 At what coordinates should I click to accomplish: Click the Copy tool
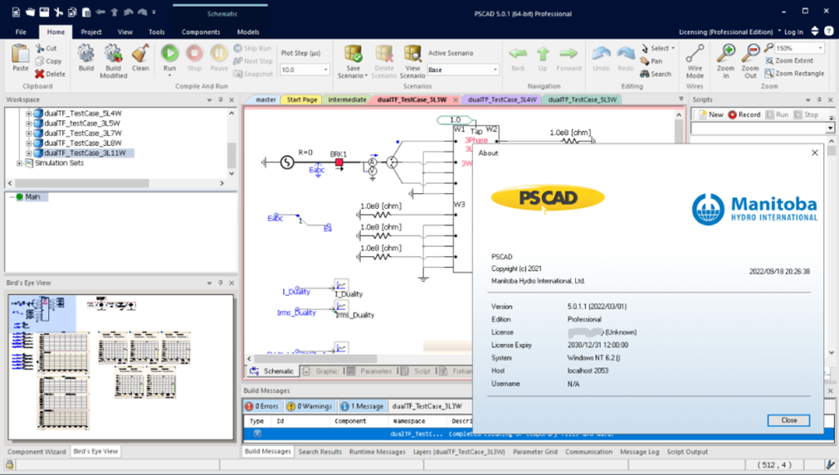pyautogui.click(x=48, y=61)
